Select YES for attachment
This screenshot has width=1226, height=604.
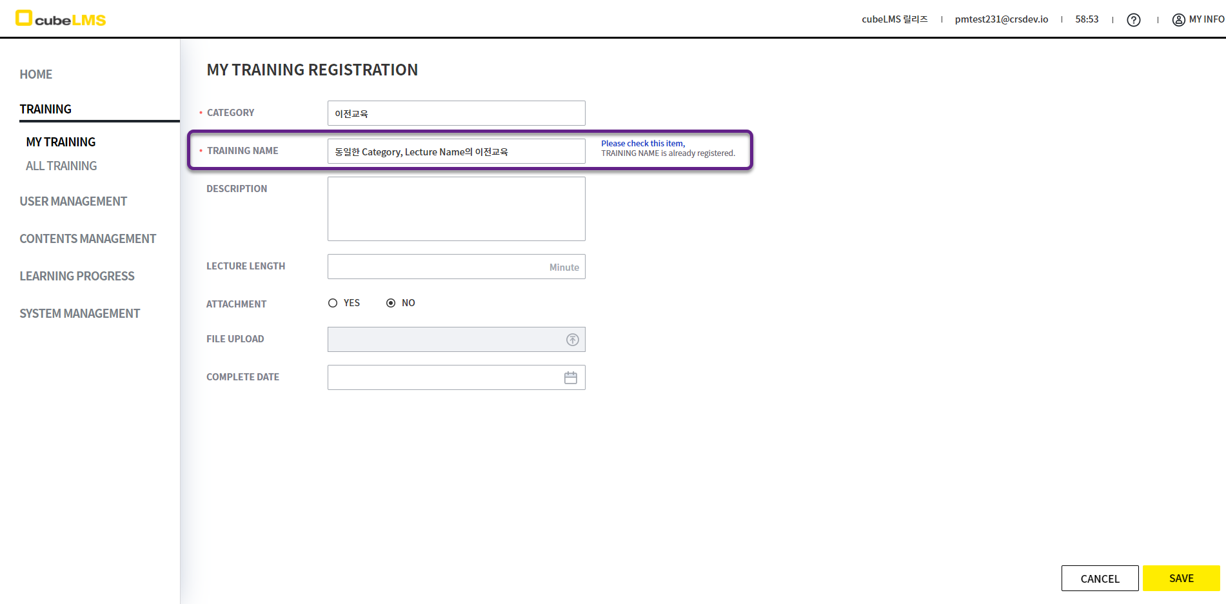pos(333,303)
